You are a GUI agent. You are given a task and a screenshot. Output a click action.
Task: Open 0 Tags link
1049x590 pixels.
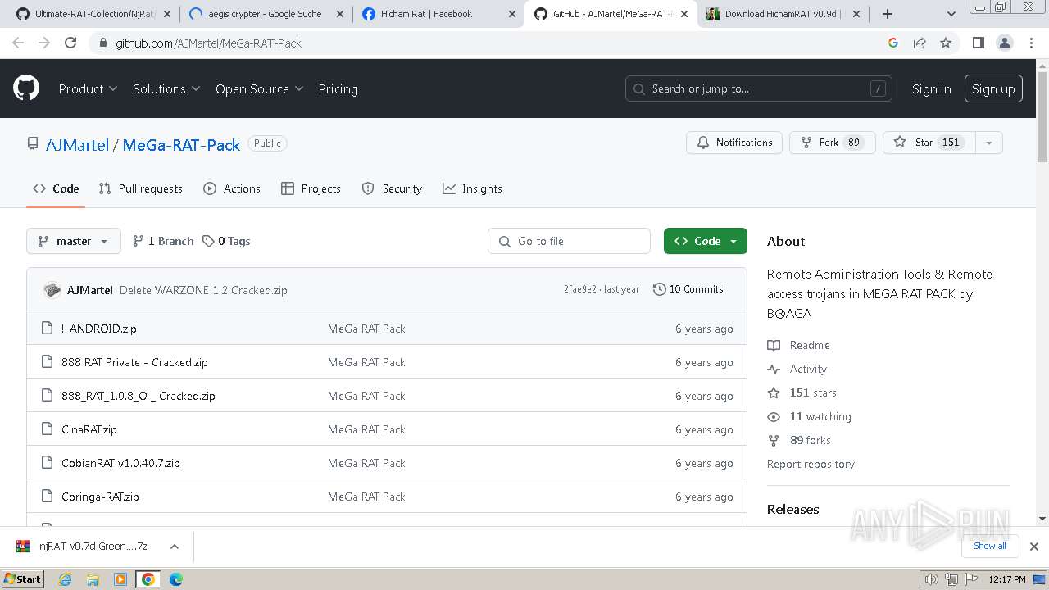tap(226, 241)
